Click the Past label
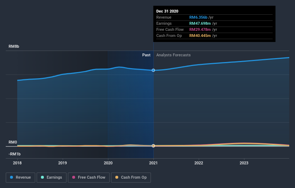 point(146,55)
